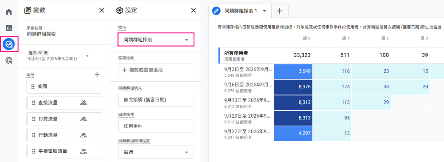
Task: Click cell with value 48
Action: point(372,87)
